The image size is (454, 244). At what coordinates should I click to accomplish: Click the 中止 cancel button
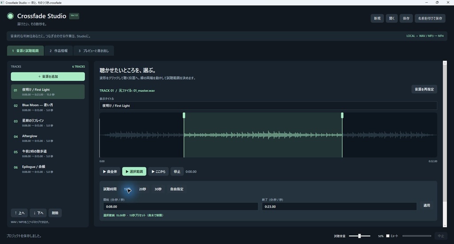click(x=441, y=236)
